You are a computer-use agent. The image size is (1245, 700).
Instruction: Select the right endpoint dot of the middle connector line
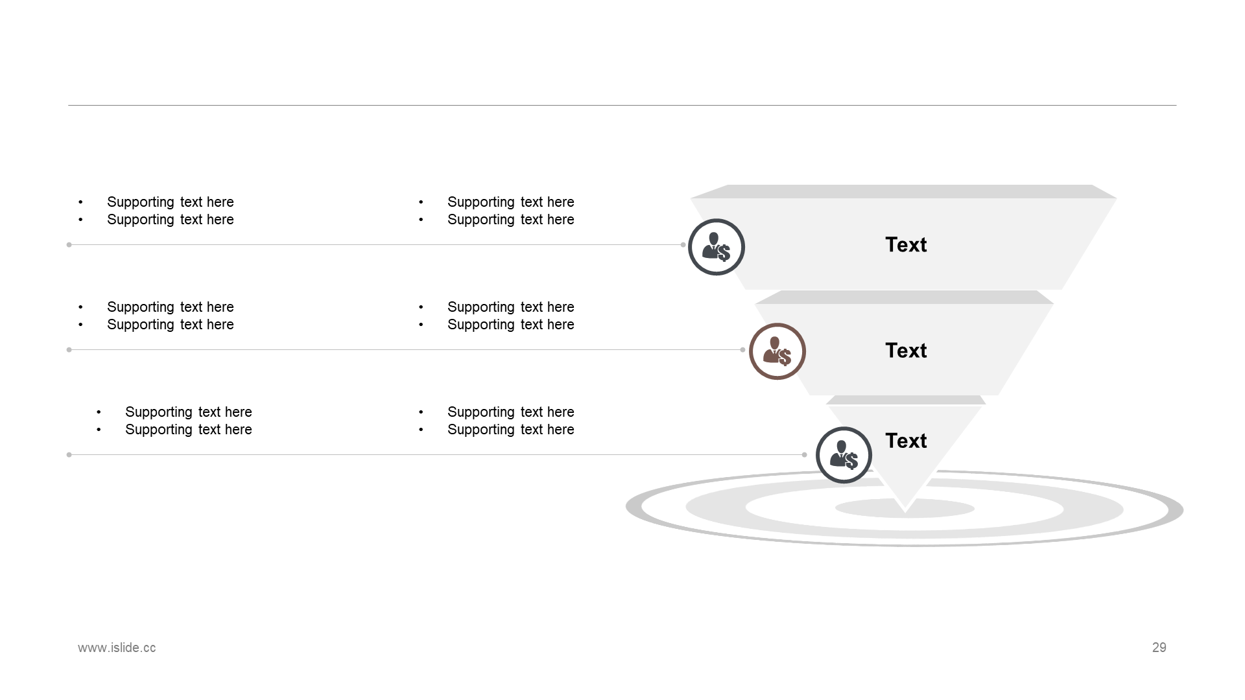coord(742,350)
